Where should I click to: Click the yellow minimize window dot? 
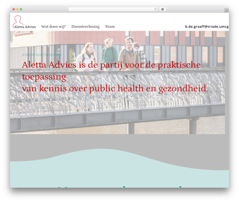pos(17,10)
